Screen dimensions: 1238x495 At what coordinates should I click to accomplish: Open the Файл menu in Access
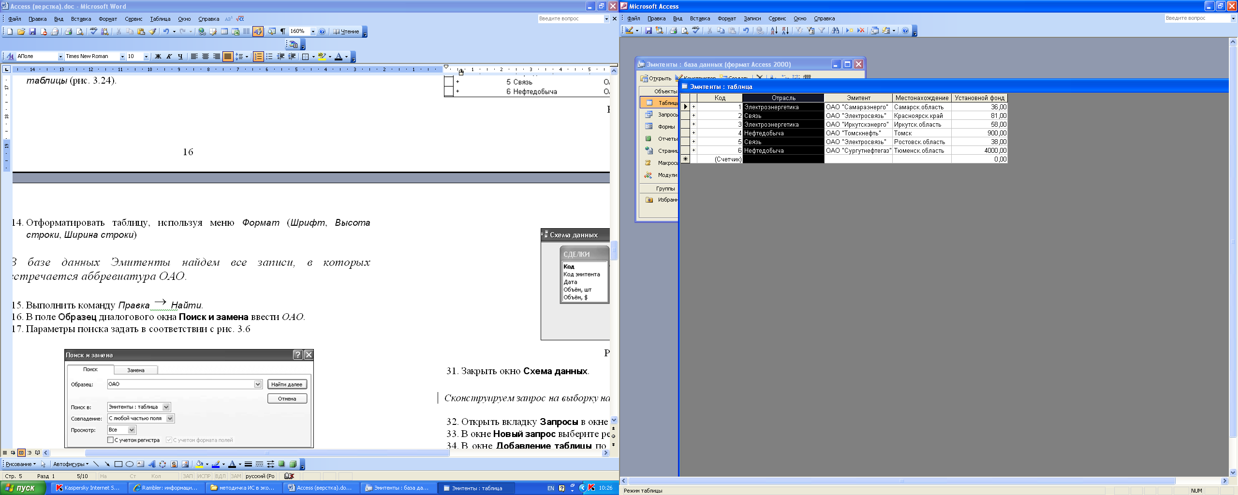point(634,18)
